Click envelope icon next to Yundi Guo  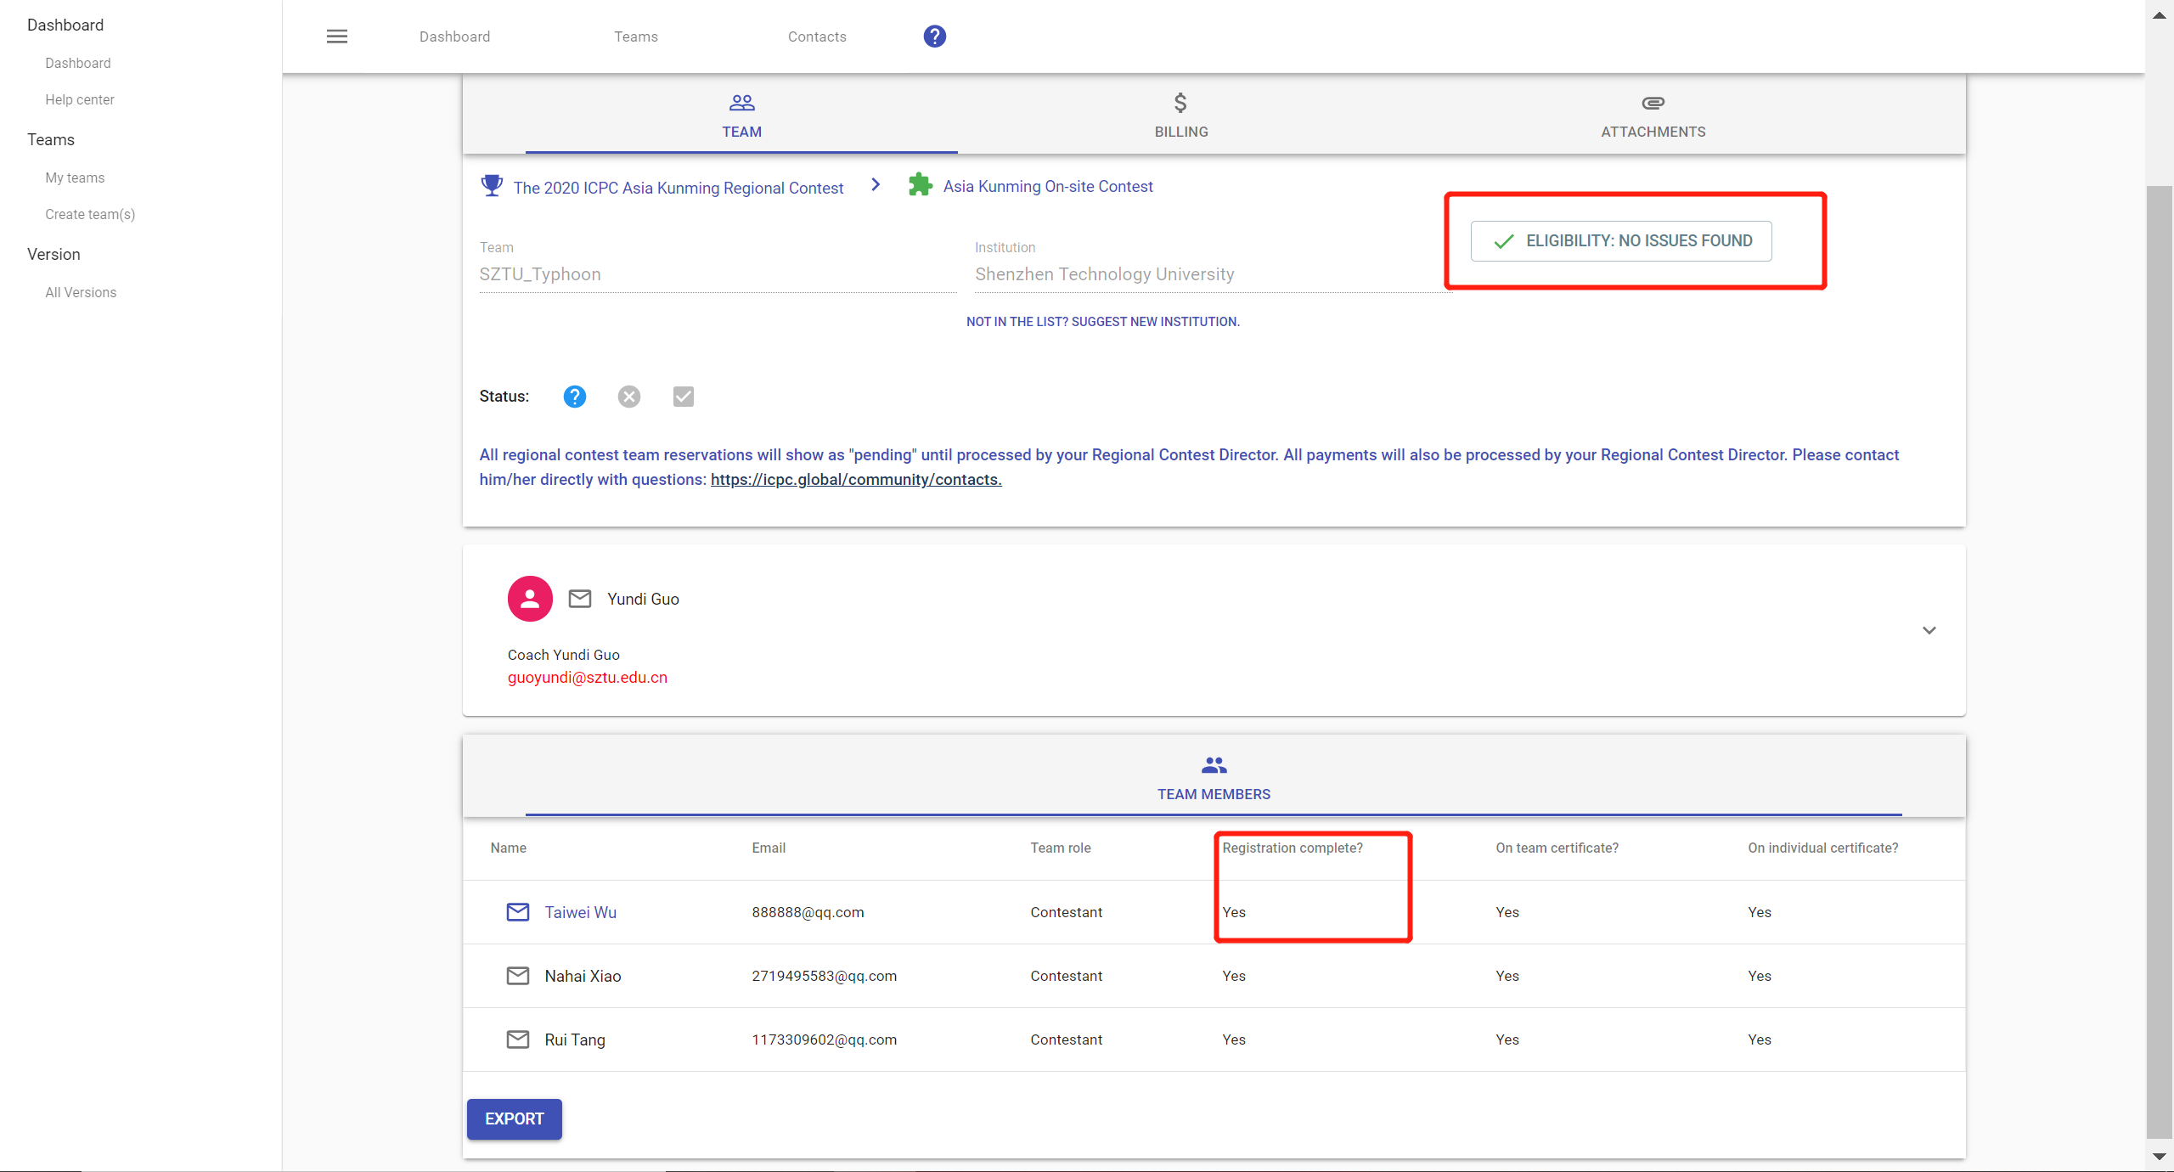click(580, 599)
